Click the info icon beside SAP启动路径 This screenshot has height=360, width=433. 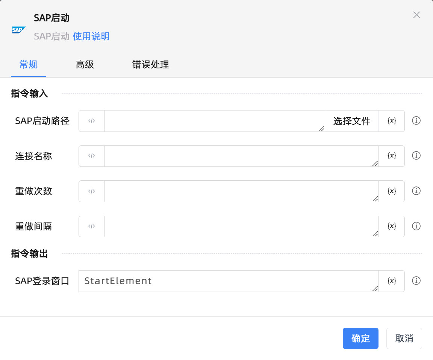coord(416,121)
